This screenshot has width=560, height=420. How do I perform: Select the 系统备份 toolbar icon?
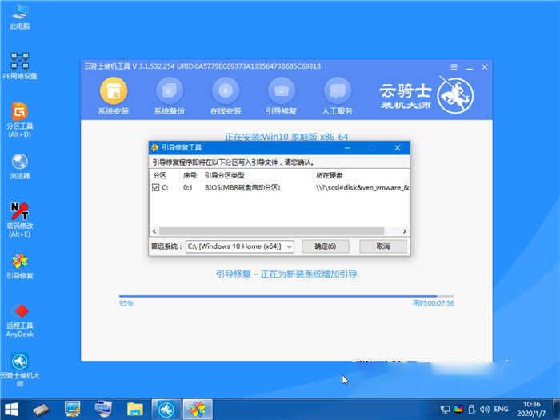point(170,96)
